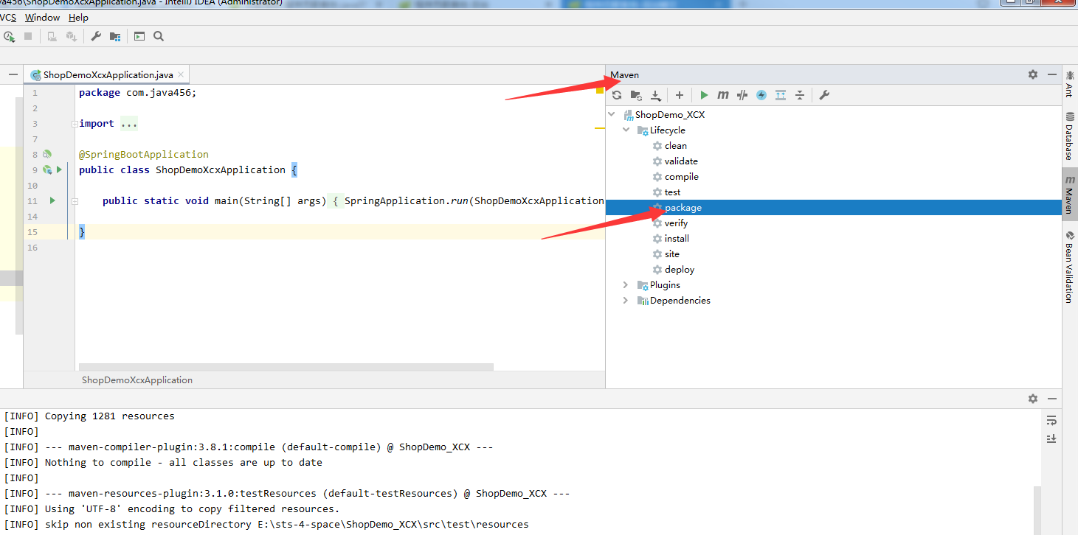Run the selected Maven build

coord(704,95)
